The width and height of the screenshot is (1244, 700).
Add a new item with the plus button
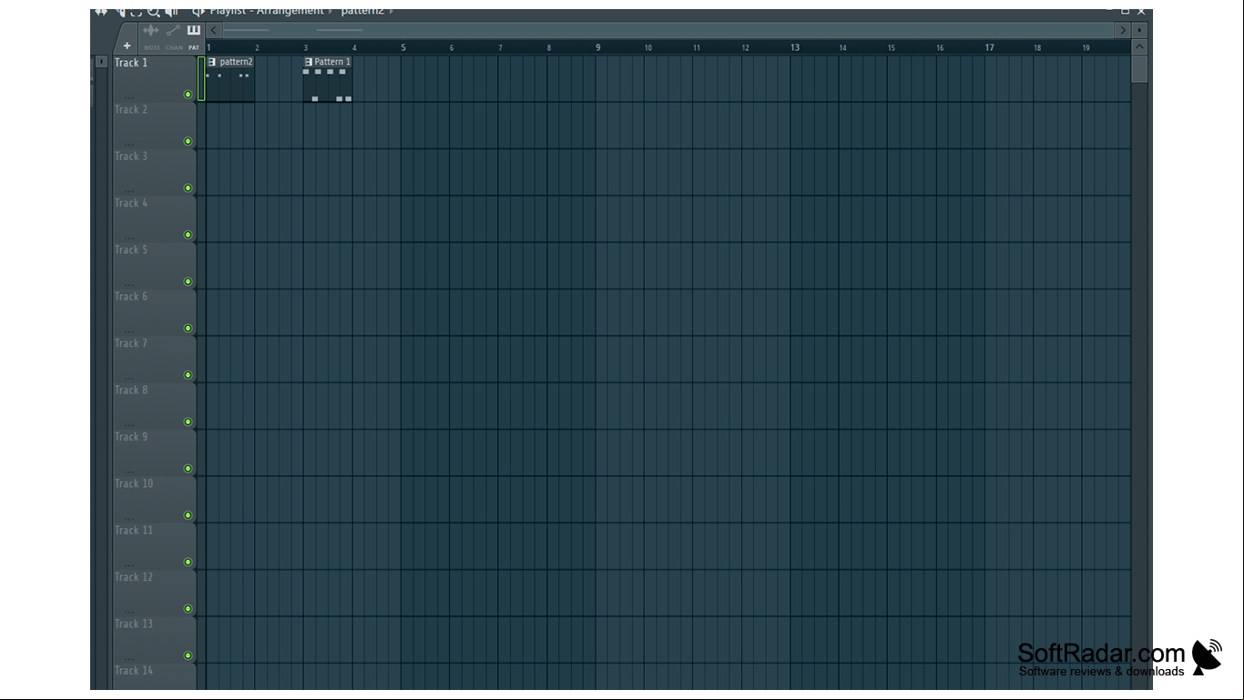(x=127, y=46)
